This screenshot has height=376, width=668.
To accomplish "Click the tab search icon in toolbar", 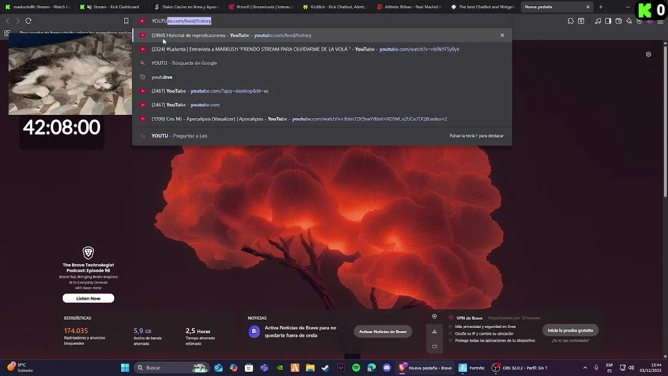I will coord(581,21).
